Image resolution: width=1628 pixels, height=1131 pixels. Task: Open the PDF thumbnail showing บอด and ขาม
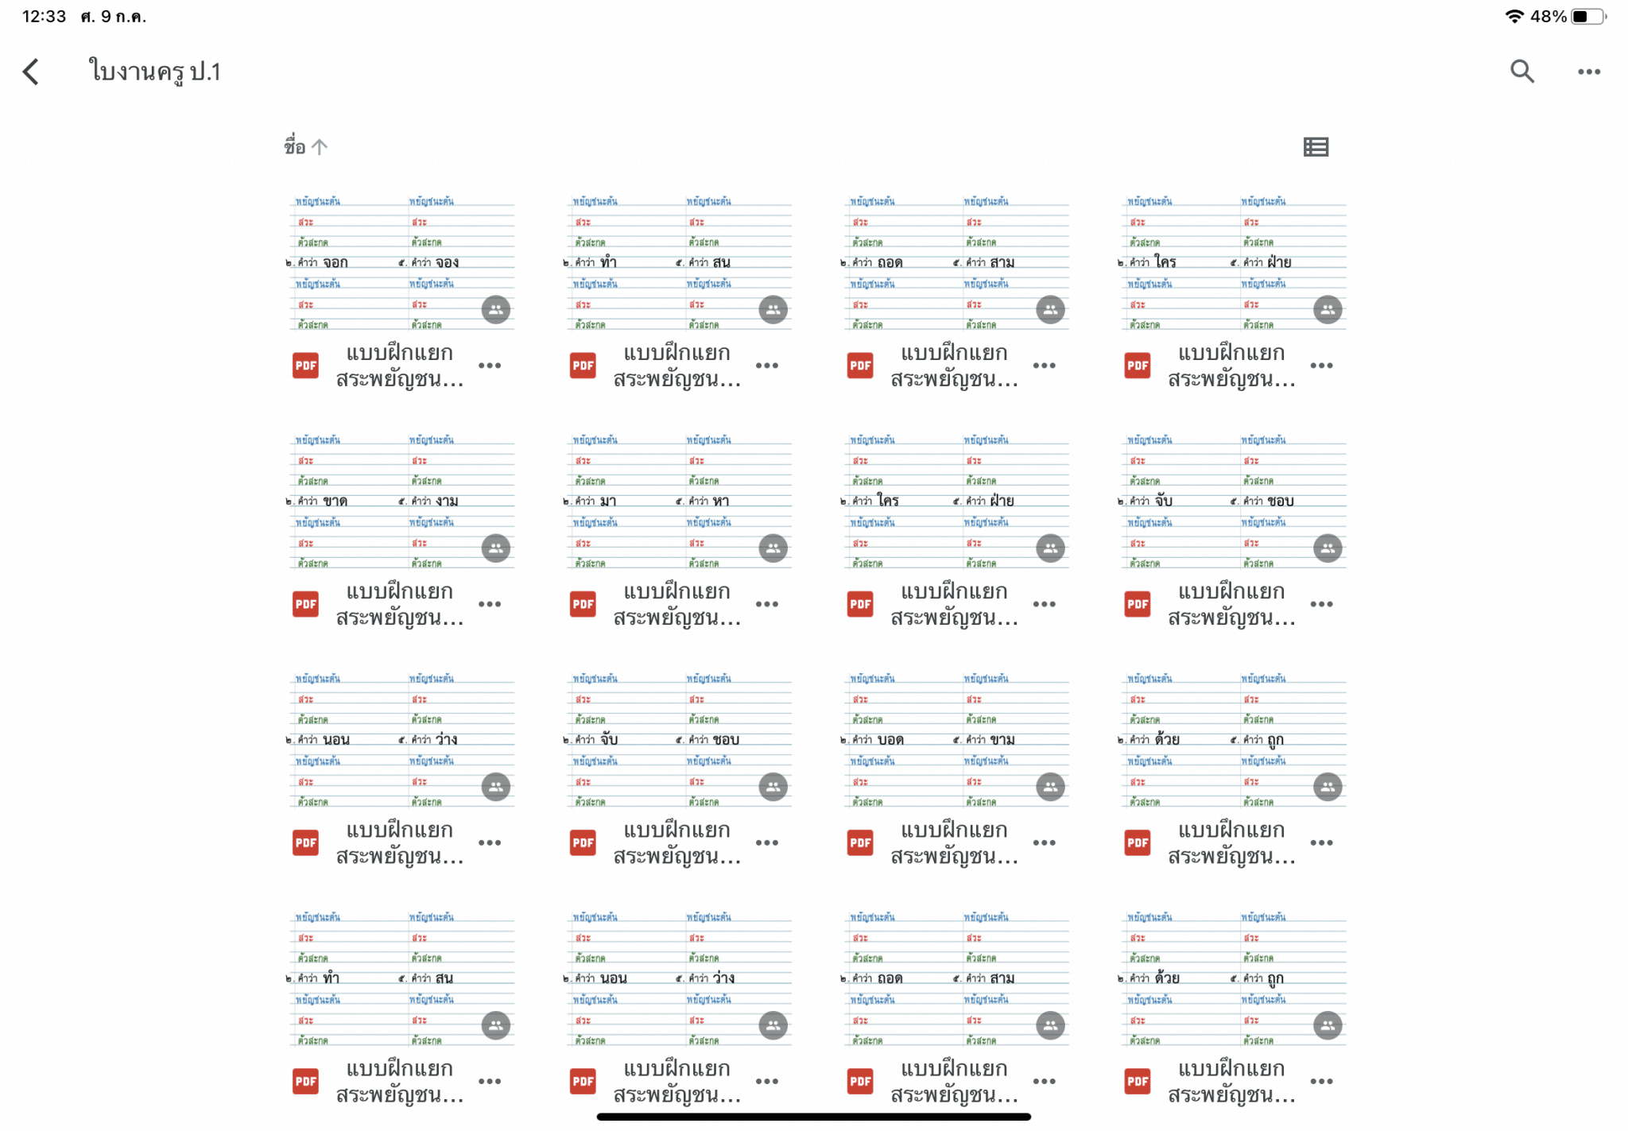click(956, 739)
